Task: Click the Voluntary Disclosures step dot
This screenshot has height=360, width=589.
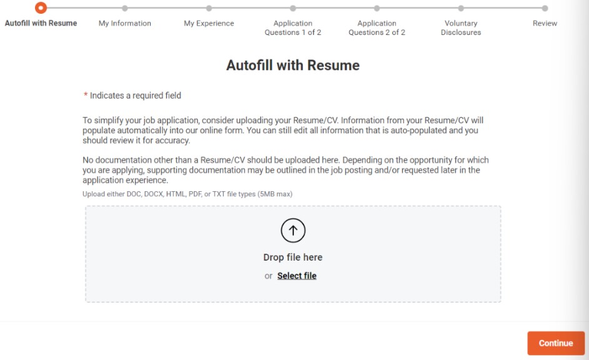Action: click(x=461, y=8)
